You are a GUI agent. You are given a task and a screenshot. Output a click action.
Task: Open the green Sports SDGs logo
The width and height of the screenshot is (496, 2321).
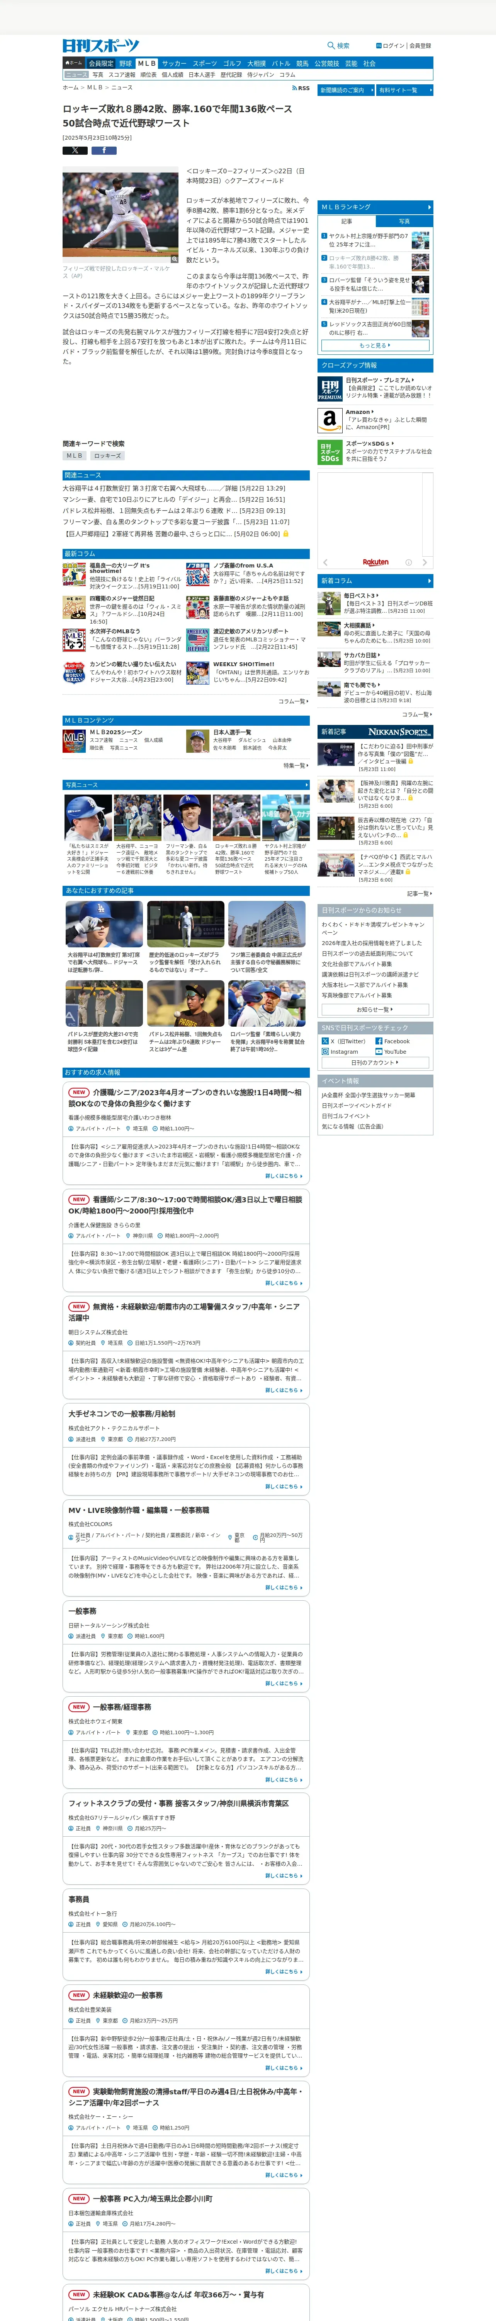[330, 451]
